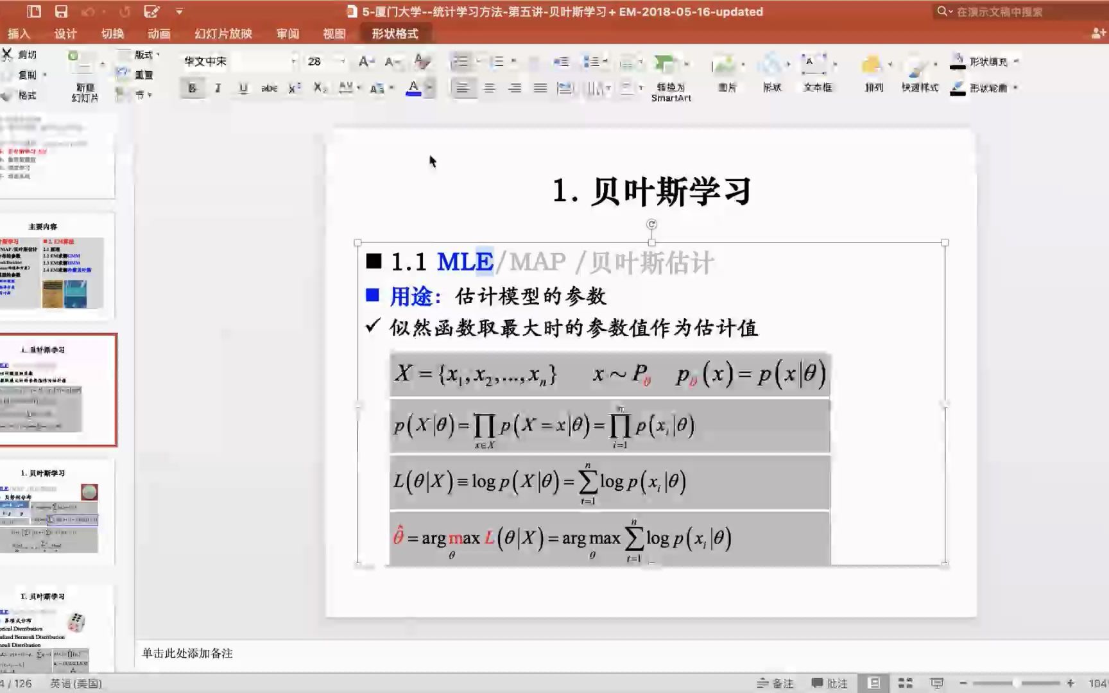Select the underline formatting icon

243,88
